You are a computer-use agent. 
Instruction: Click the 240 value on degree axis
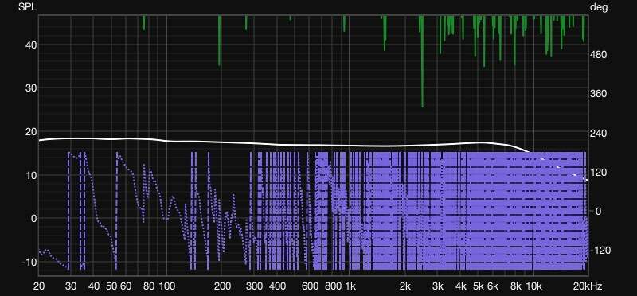click(599, 133)
